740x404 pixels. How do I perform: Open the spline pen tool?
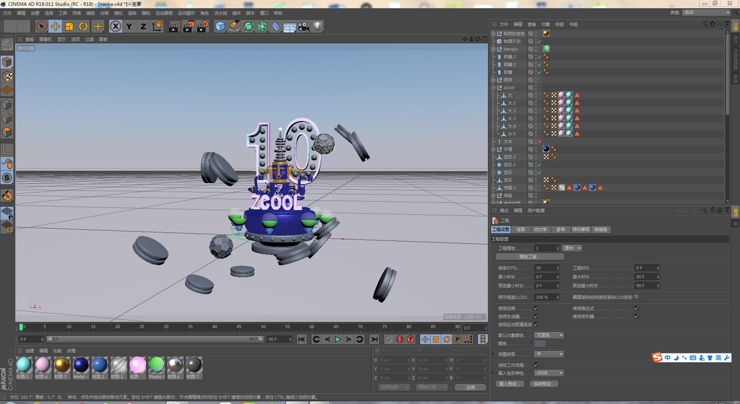(x=234, y=26)
